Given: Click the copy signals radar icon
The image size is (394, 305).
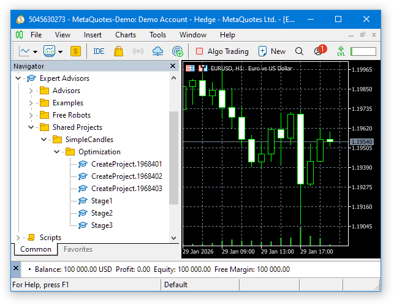Looking at the screenshot, I should 178,51.
